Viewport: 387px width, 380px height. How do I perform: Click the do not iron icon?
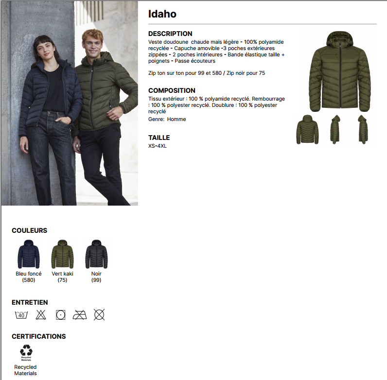(80, 315)
